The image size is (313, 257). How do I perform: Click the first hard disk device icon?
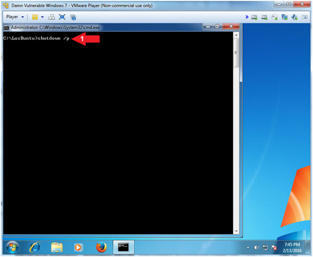pos(254,18)
